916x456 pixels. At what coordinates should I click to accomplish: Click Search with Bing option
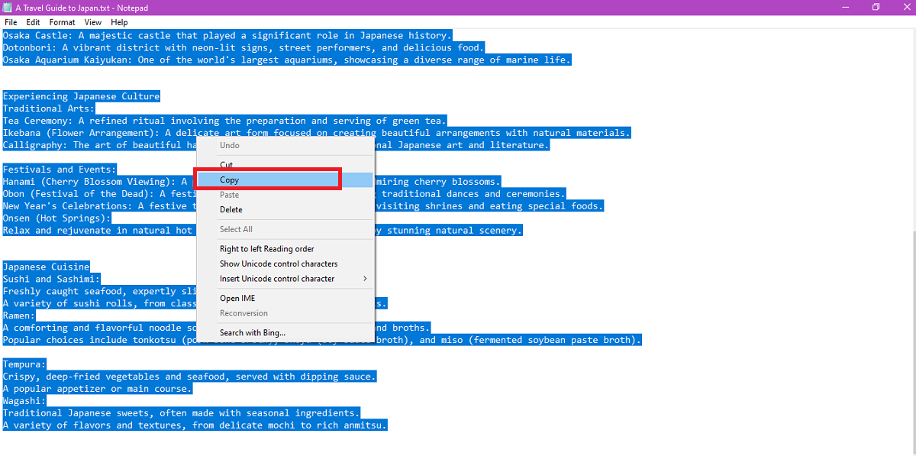(x=253, y=333)
